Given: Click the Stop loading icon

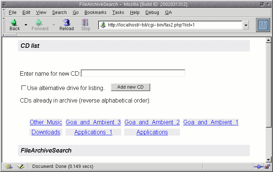Looking at the screenshot, I should 85,25.
